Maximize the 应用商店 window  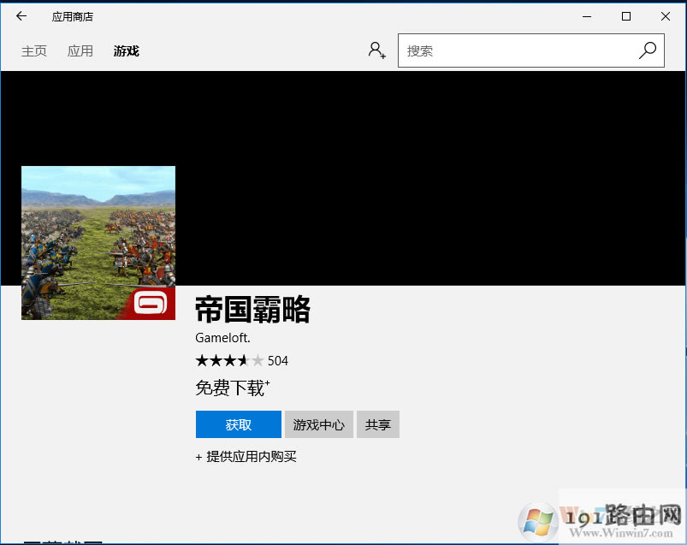coord(626,16)
